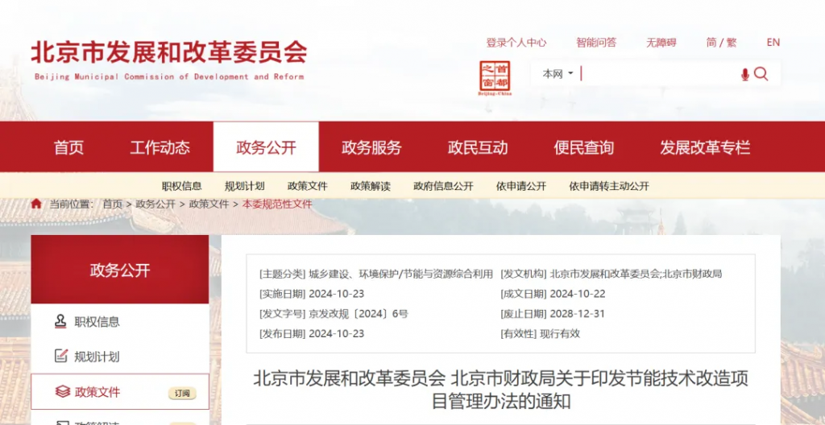Click the home icon in breadcrumb
Image resolution: width=825 pixels, height=425 pixels.
coord(36,204)
